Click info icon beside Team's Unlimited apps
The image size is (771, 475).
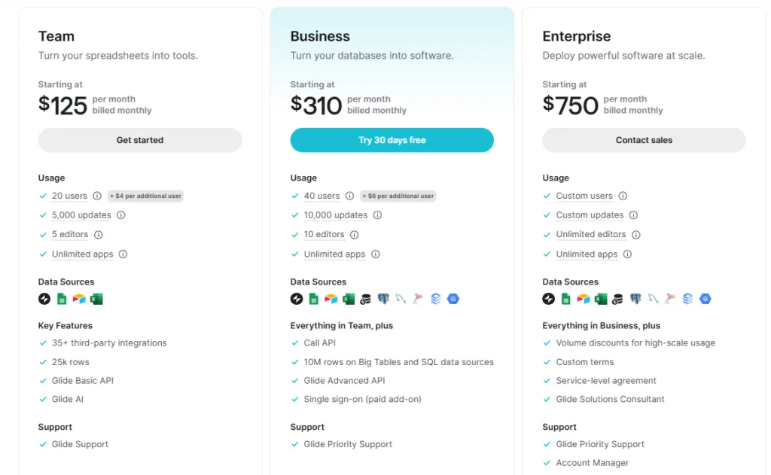pos(123,254)
